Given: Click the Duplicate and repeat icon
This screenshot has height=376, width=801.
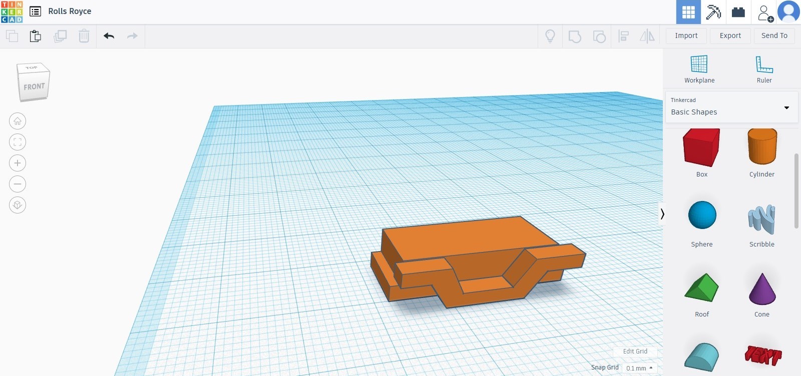Looking at the screenshot, I should tap(60, 36).
